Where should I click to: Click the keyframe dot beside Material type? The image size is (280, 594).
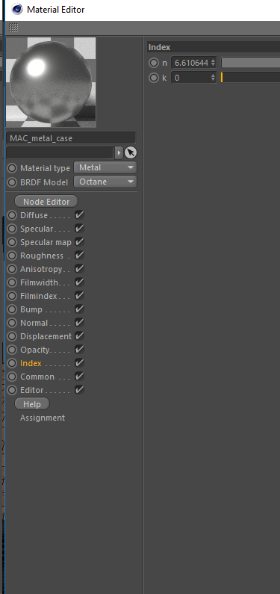[13, 168]
